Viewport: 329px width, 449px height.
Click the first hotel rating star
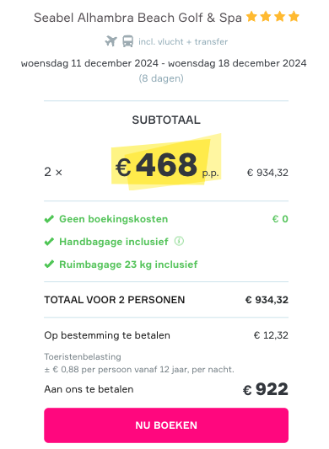click(x=251, y=17)
